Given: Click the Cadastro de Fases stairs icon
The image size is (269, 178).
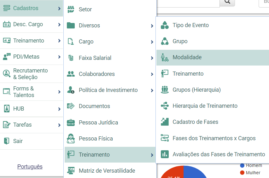Looking at the screenshot, I should coord(165,122).
